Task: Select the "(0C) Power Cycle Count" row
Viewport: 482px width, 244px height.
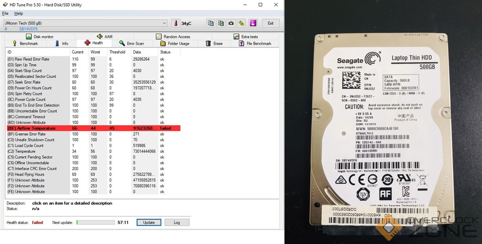Action: click(x=93, y=100)
